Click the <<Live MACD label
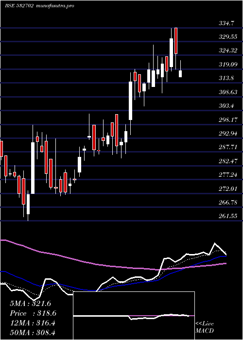 (x=205, y=327)
